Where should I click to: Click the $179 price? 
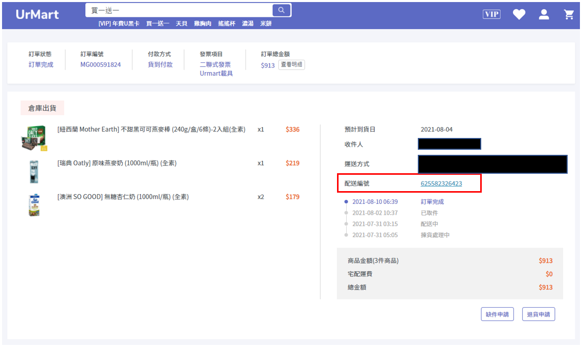pyautogui.click(x=293, y=197)
